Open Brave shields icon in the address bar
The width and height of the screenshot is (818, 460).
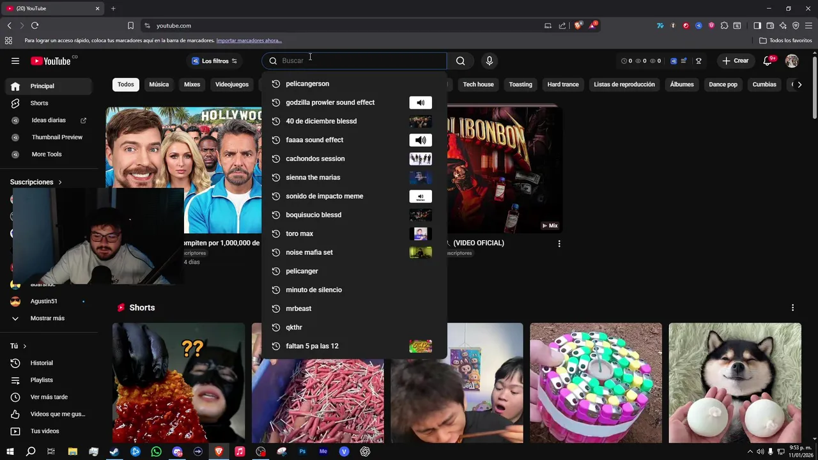pos(578,26)
